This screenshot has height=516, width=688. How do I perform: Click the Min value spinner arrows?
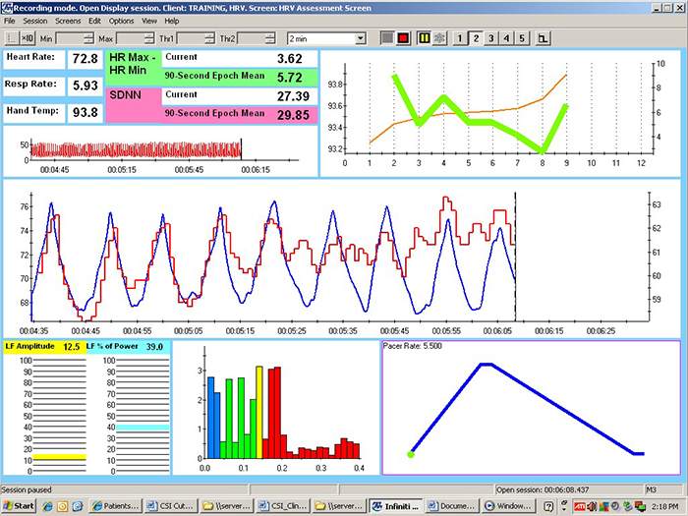coord(88,37)
